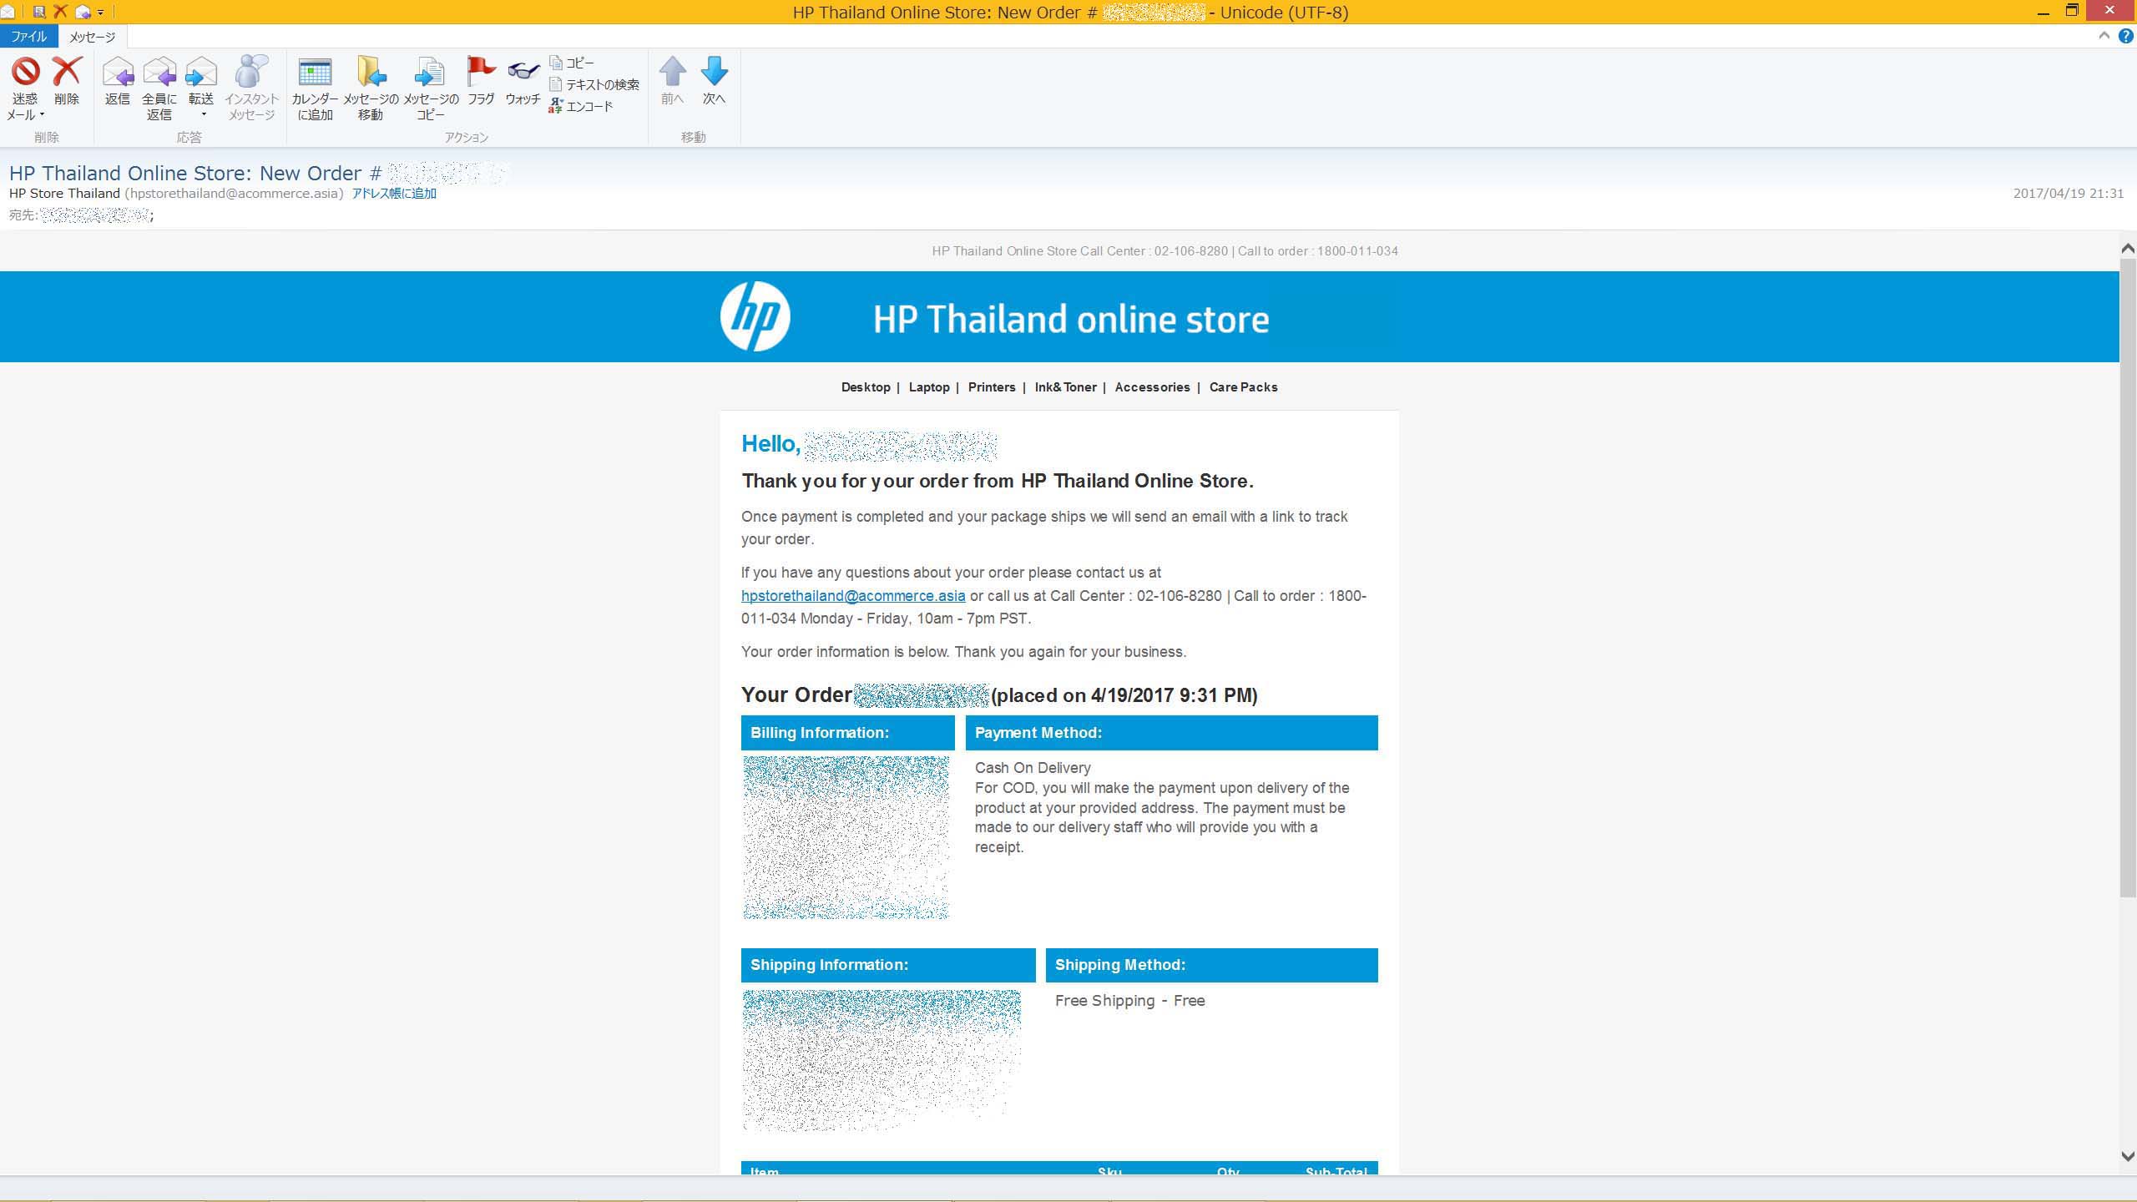
Task: Add sender to address book (アドレス帳に追加)
Action: (394, 194)
